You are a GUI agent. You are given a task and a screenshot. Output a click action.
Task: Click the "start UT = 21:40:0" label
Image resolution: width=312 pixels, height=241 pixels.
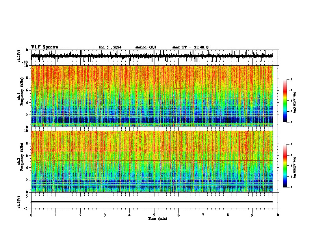pos(190,47)
